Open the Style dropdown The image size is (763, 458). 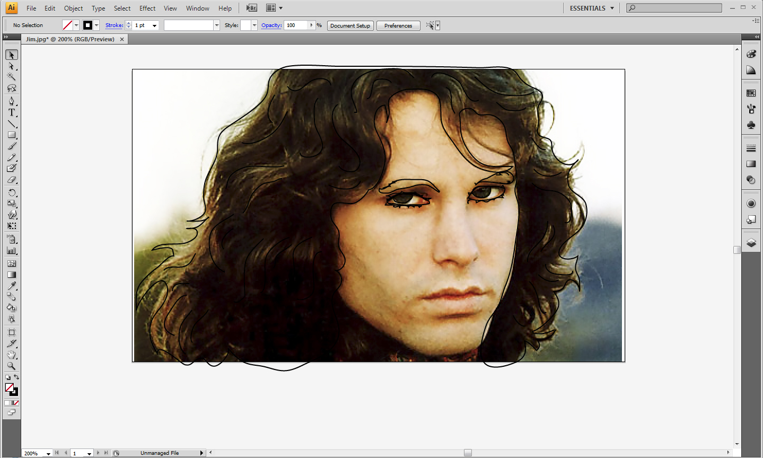tap(255, 25)
